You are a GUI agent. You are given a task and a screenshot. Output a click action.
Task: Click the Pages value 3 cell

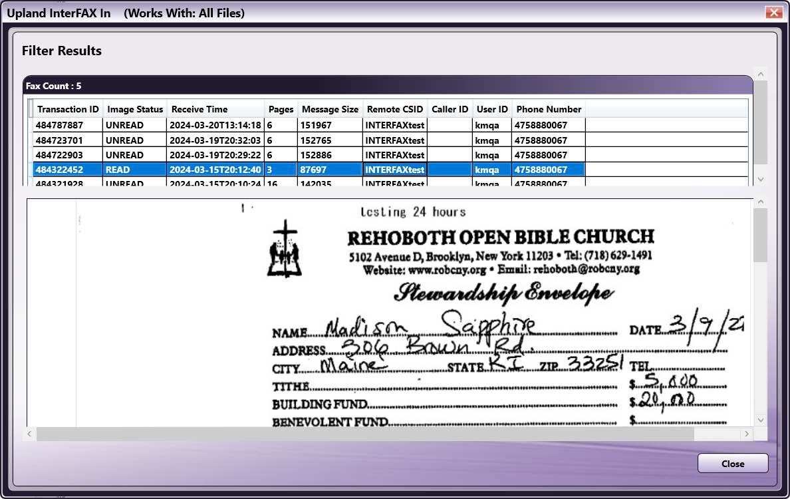pos(281,170)
